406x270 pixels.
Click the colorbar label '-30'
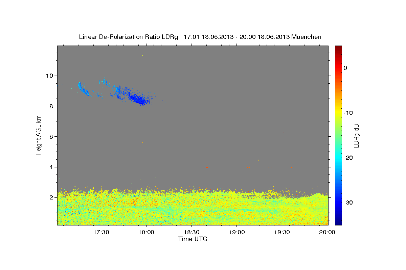(348, 202)
